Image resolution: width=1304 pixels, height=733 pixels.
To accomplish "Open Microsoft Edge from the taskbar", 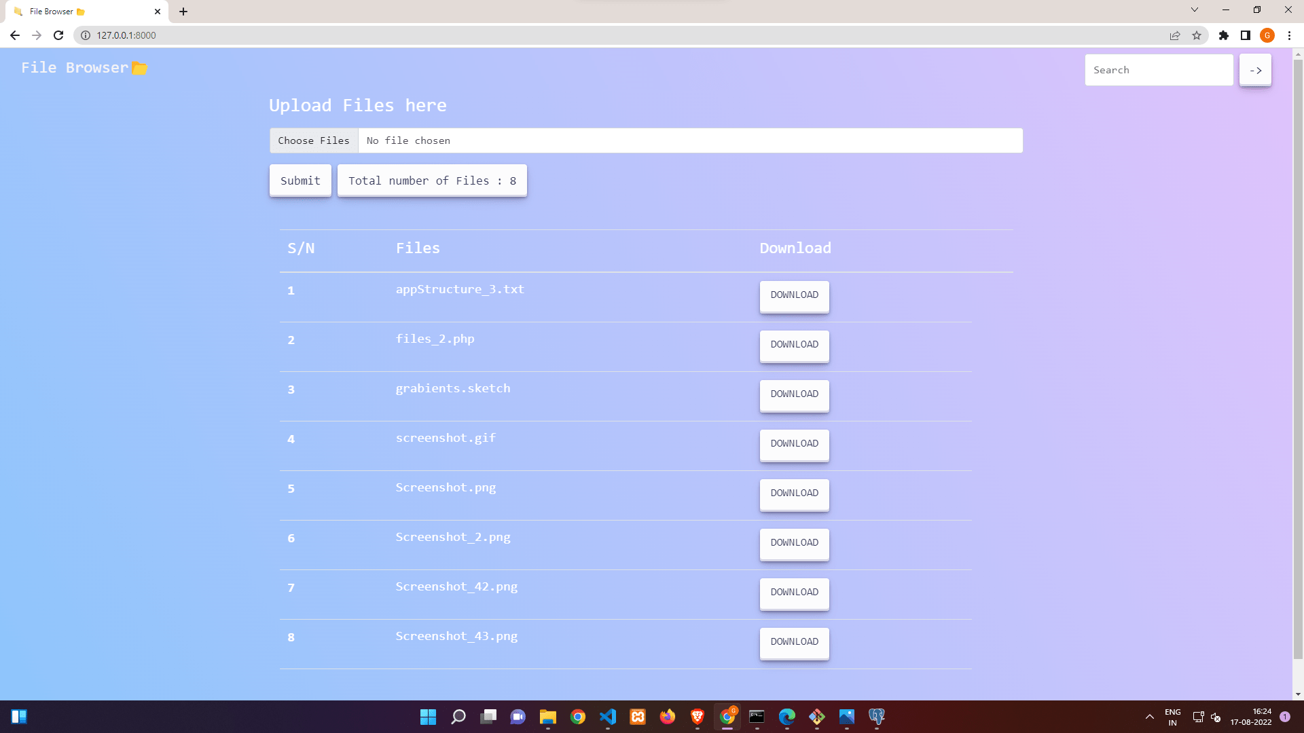I will tap(787, 717).
